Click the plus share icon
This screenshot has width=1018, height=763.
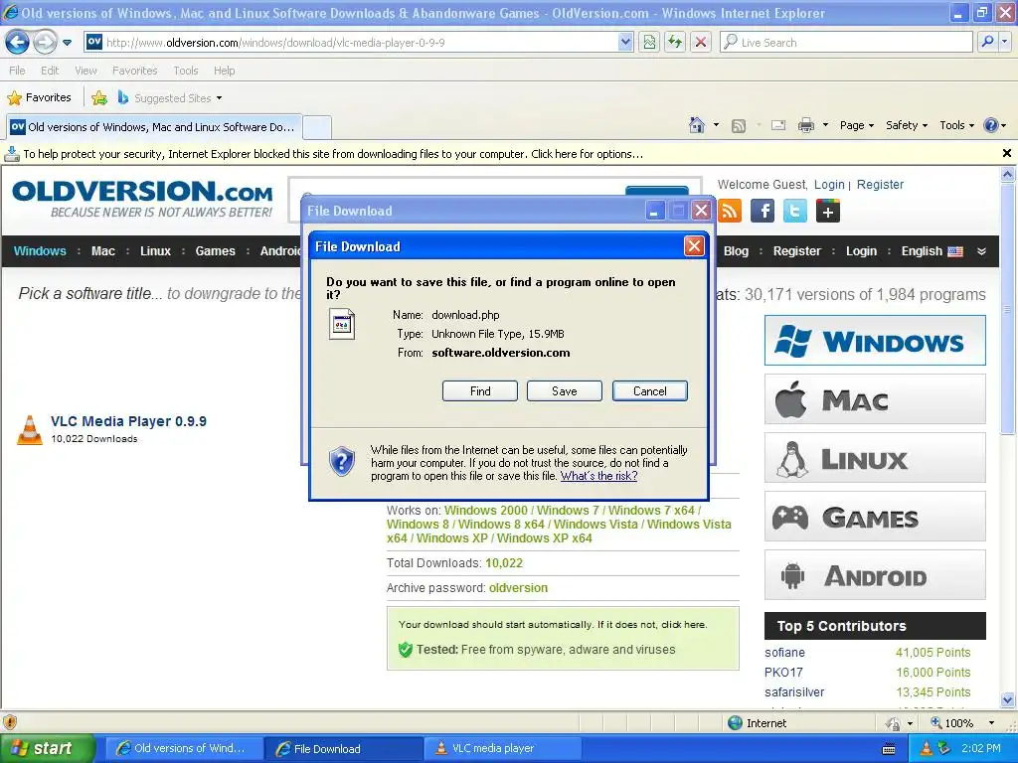(828, 211)
